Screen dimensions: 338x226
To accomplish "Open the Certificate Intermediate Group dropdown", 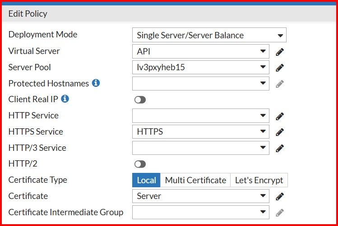I will tap(201, 212).
